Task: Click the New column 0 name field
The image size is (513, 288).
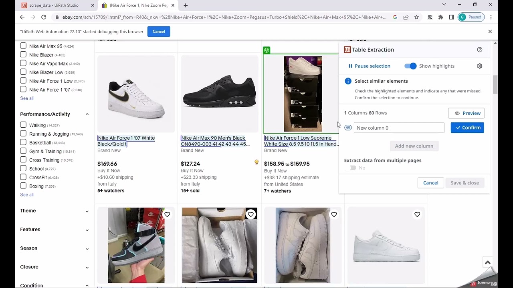Action: [399, 128]
